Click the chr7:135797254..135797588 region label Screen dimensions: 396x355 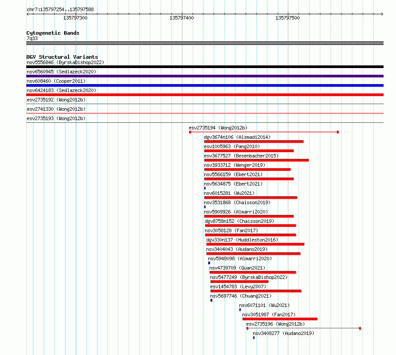[x=60, y=9]
